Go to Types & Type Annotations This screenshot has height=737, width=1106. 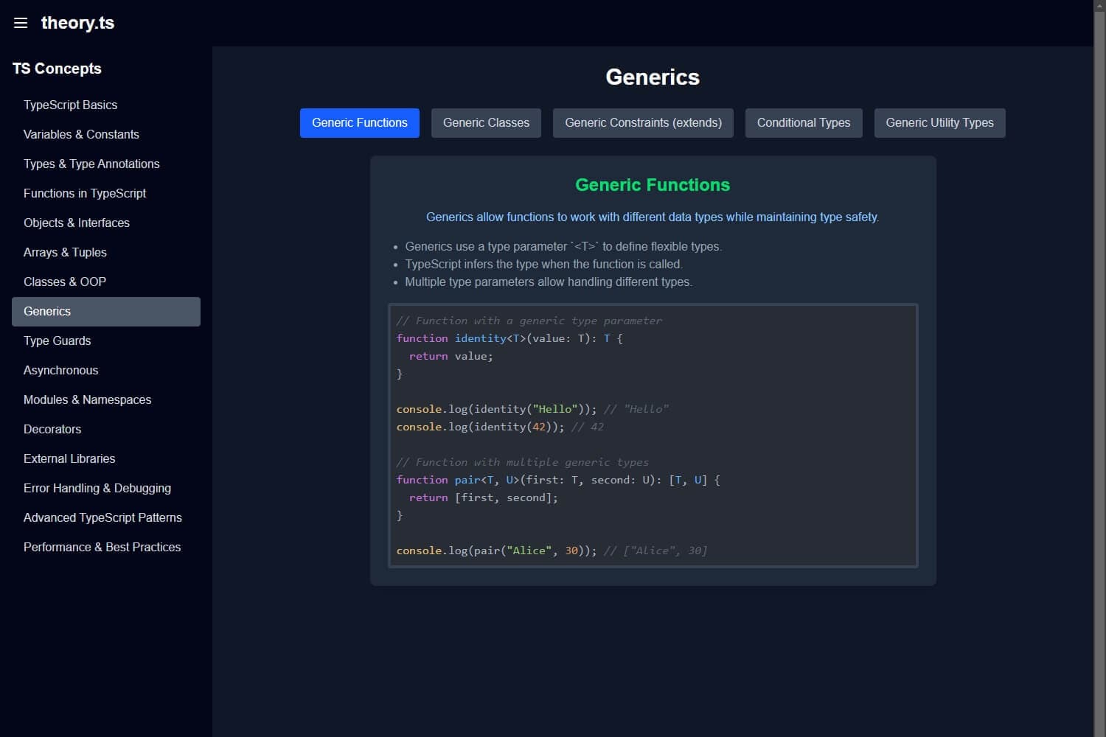click(x=106, y=164)
